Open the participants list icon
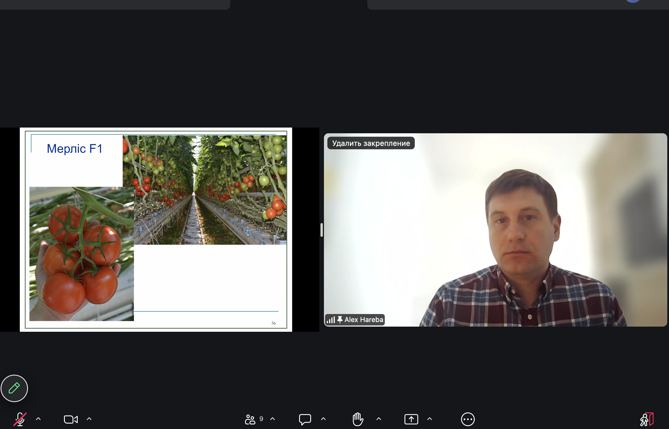This screenshot has height=429, width=669. point(251,419)
